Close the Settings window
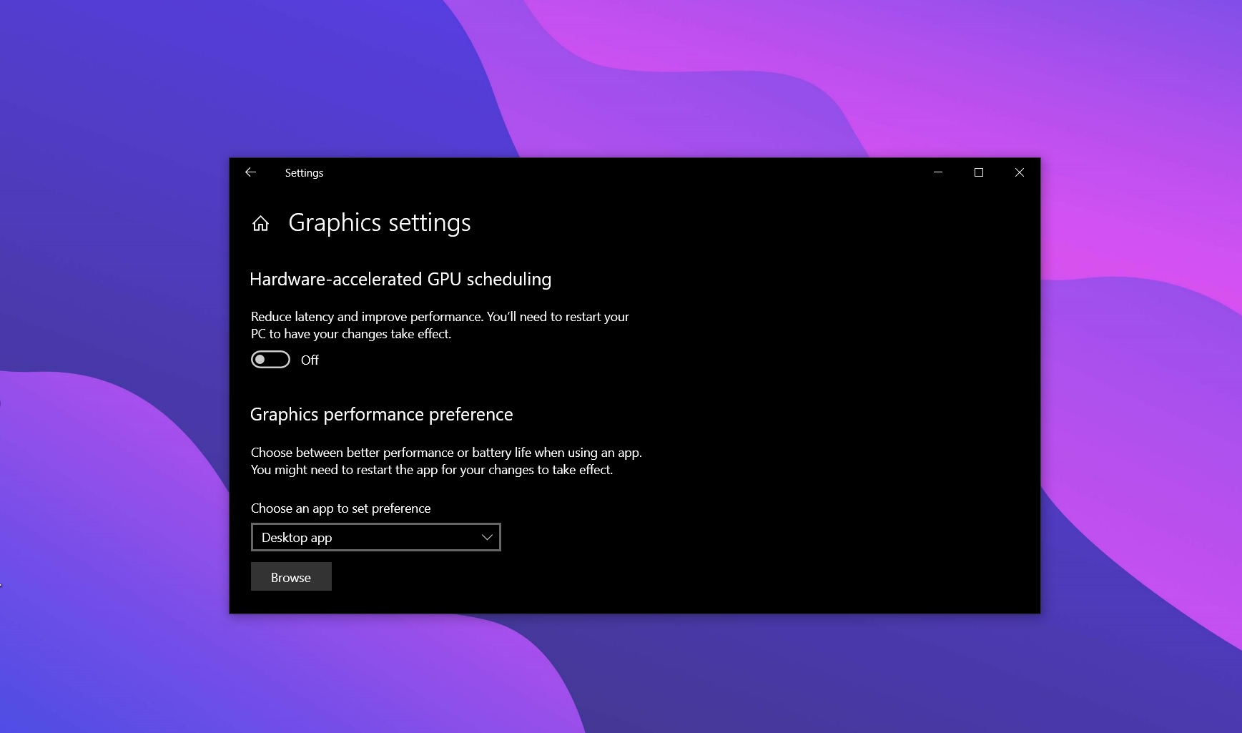Image resolution: width=1242 pixels, height=733 pixels. [x=1020, y=172]
